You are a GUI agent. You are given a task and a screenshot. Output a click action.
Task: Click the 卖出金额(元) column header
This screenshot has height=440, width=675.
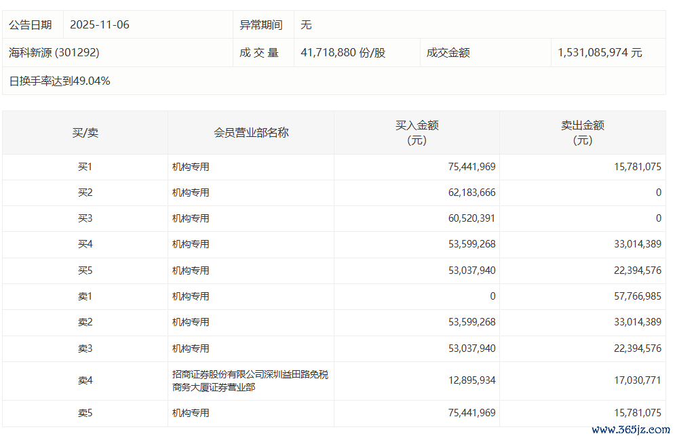583,132
